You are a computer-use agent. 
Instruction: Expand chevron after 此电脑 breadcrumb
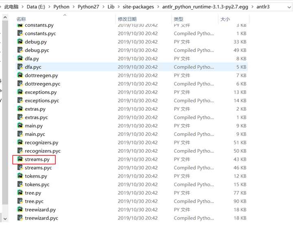(x=23, y=7)
